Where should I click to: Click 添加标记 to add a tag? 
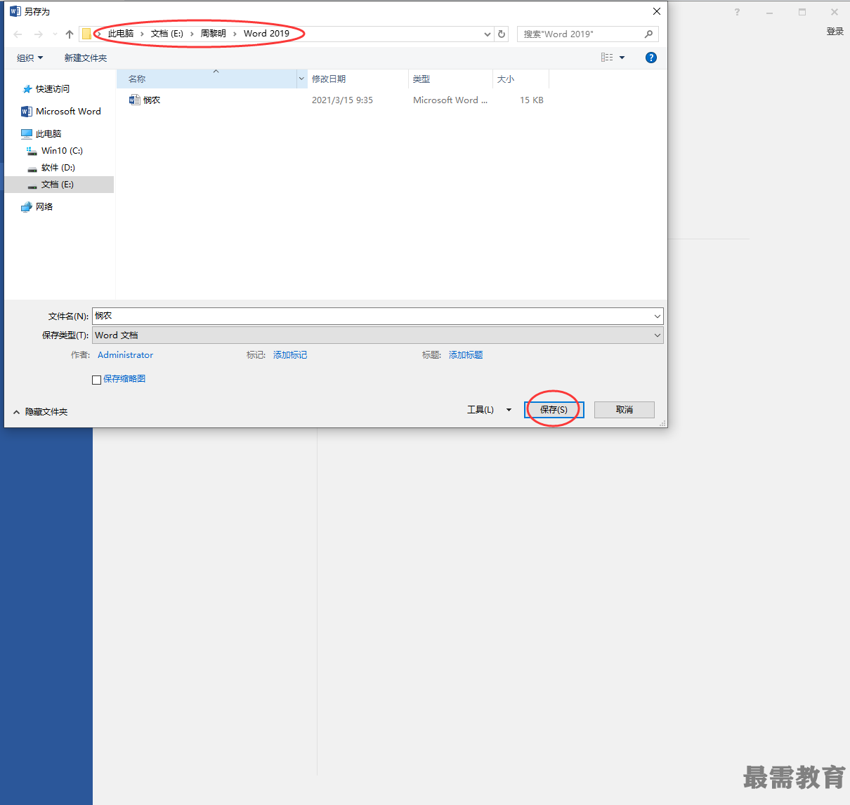290,355
